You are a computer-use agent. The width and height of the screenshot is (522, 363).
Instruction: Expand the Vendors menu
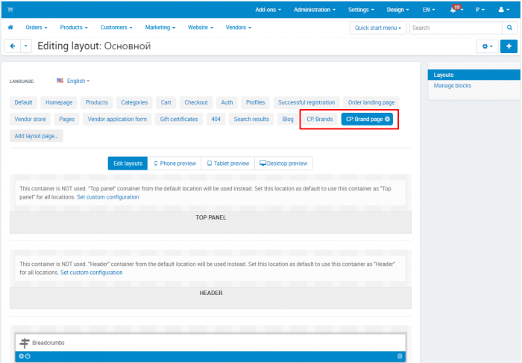click(239, 28)
